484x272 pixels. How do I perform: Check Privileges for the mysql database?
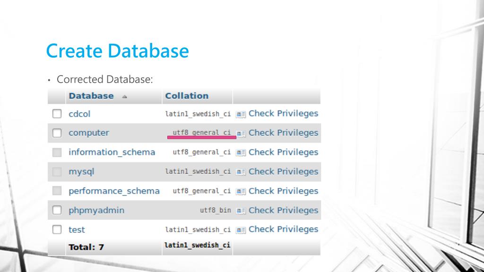pyautogui.click(x=284, y=171)
